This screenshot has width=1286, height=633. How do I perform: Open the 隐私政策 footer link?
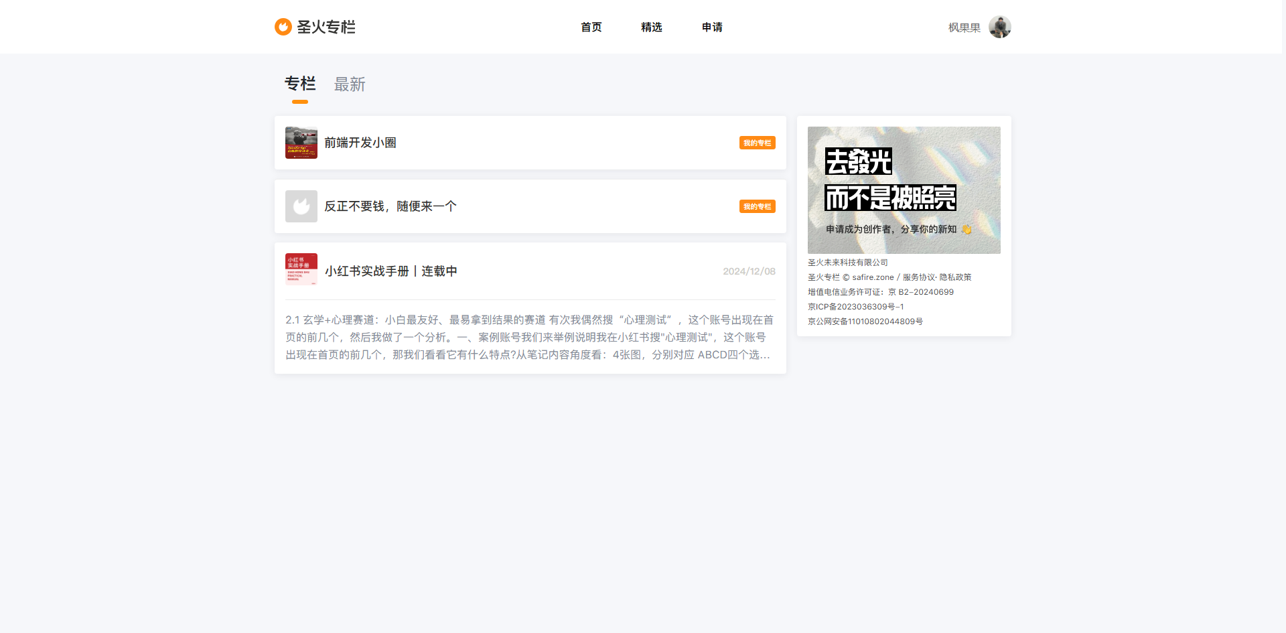coord(955,277)
